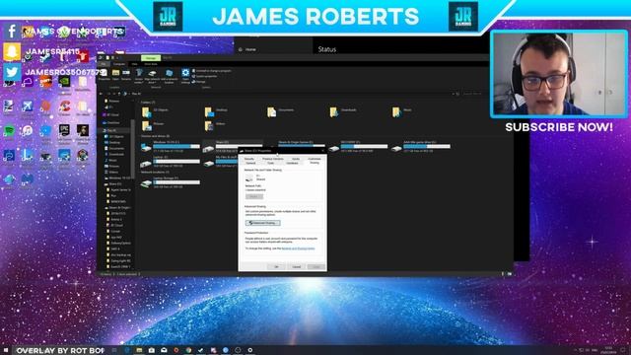This screenshot has height=355, width=631.
Task: Open the NVIDIA GeForce desktop shortcut
Action: pyautogui.click(x=64, y=83)
